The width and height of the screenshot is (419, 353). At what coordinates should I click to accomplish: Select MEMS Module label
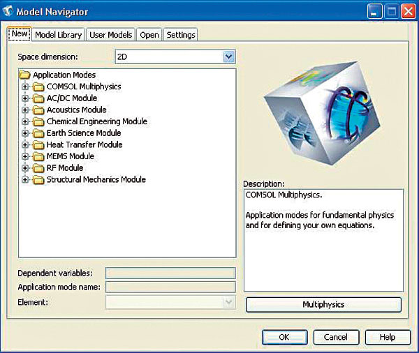click(71, 156)
